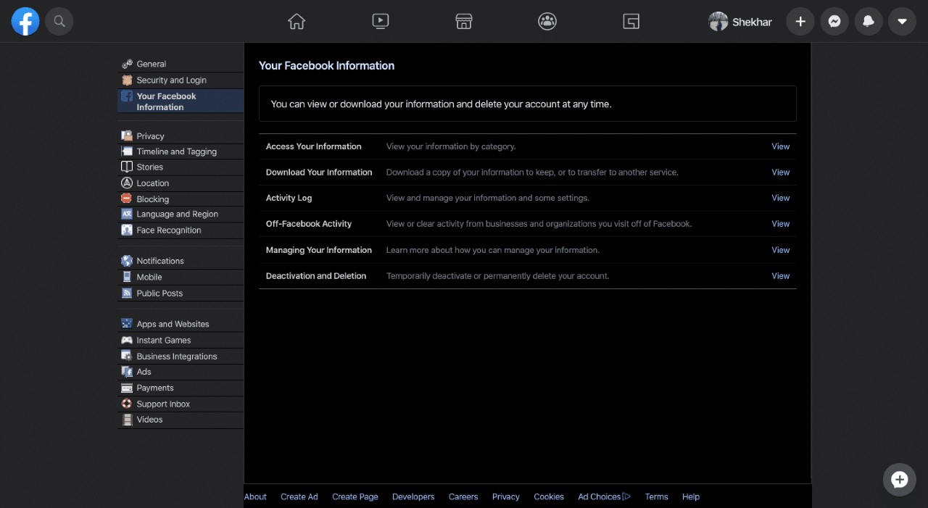Open the Ad Choices footer link
Image resolution: width=928 pixels, height=508 pixels.
604,496
